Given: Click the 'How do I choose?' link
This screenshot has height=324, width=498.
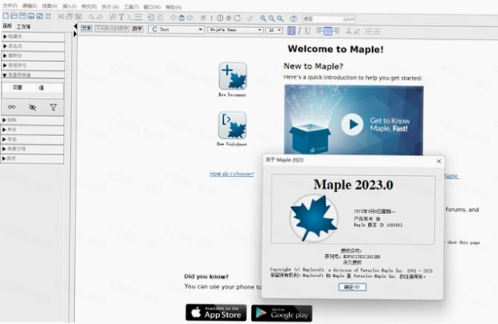Looking at the screenshot, I should (x=232, y=174).
